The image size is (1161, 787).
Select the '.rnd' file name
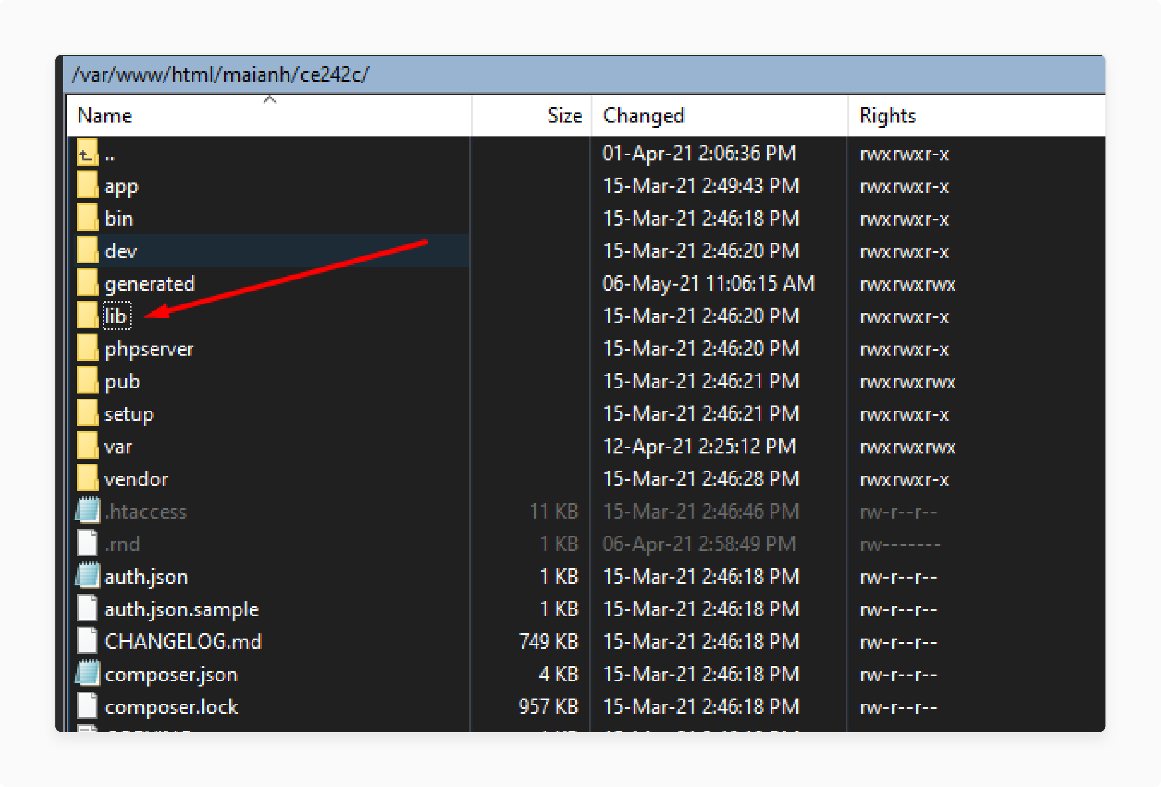[122, 544]
